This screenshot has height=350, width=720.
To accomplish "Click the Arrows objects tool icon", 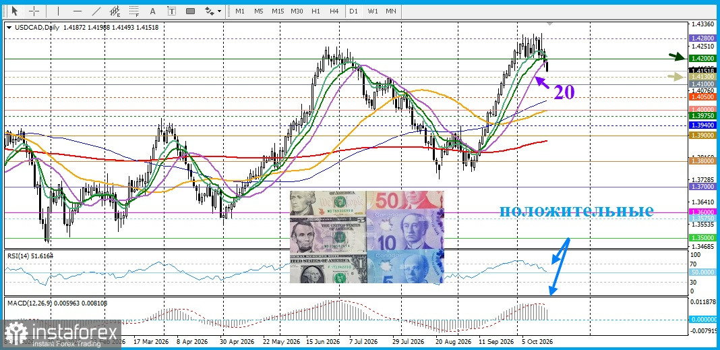I will tap(210, 11).
